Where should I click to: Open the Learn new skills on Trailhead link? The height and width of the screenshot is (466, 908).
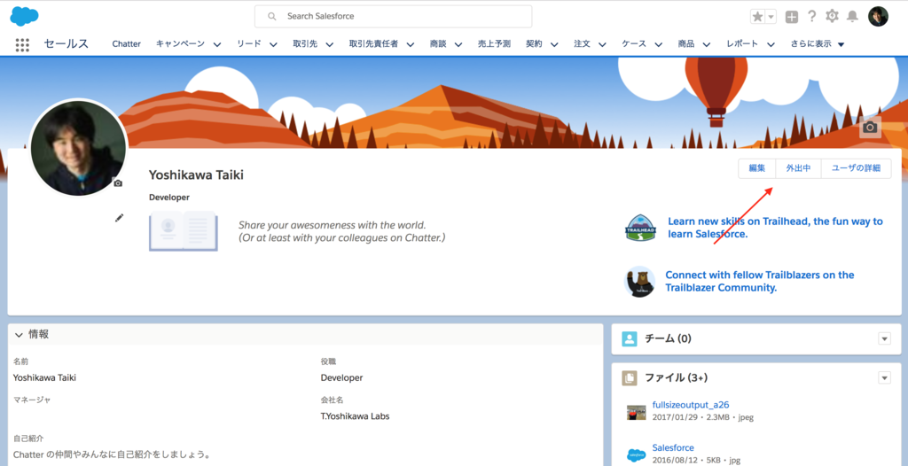point(775,228)
